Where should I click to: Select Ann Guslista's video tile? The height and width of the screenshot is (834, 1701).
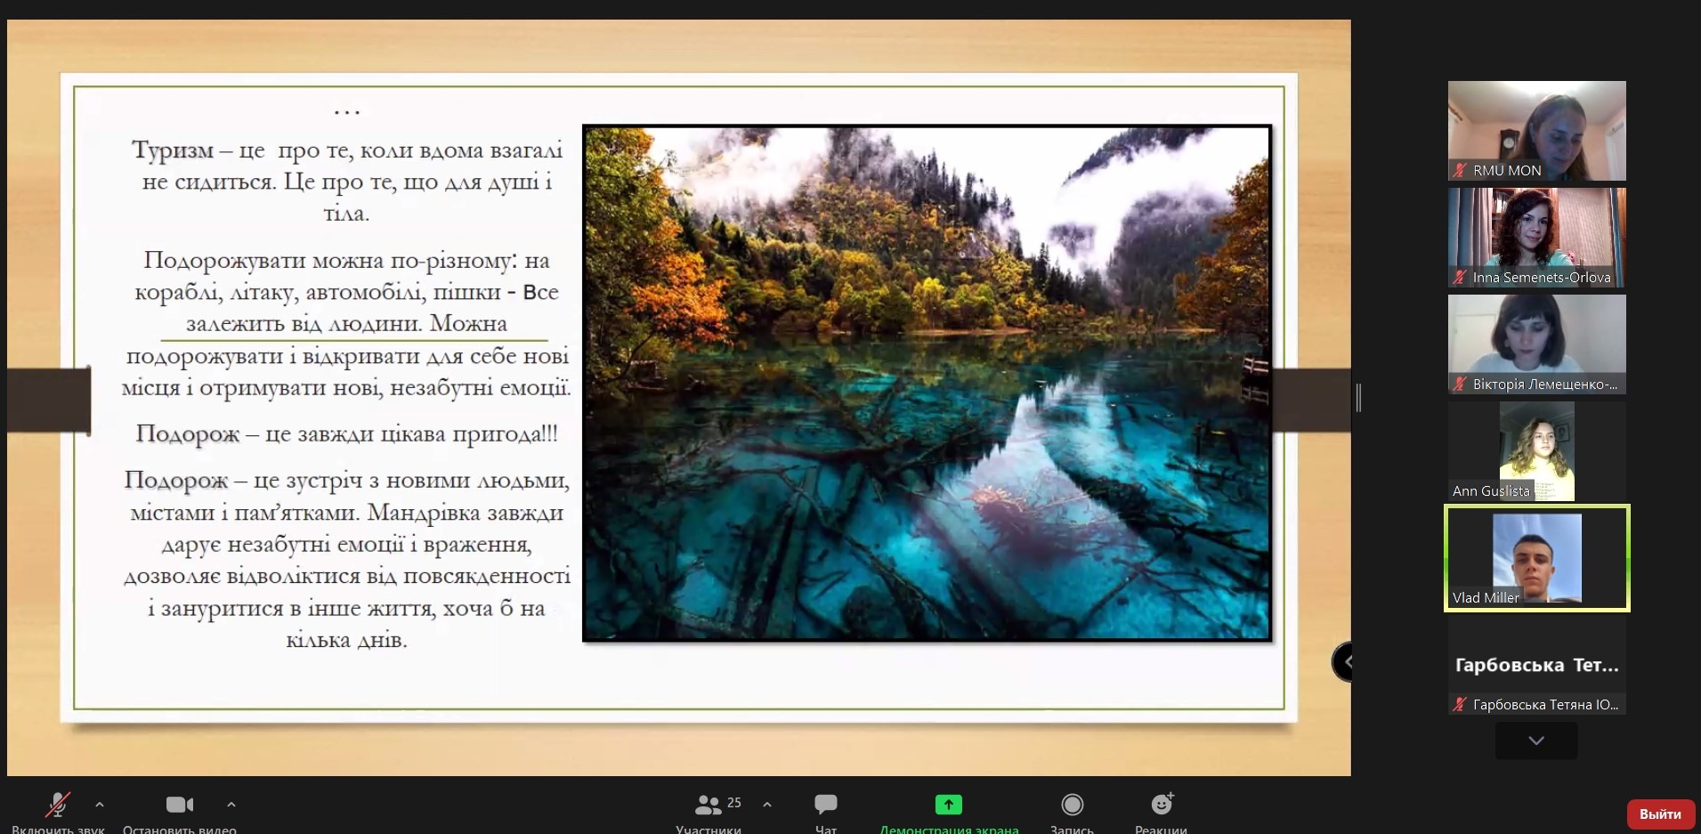pyautogui.click(x=1536, y=450)
